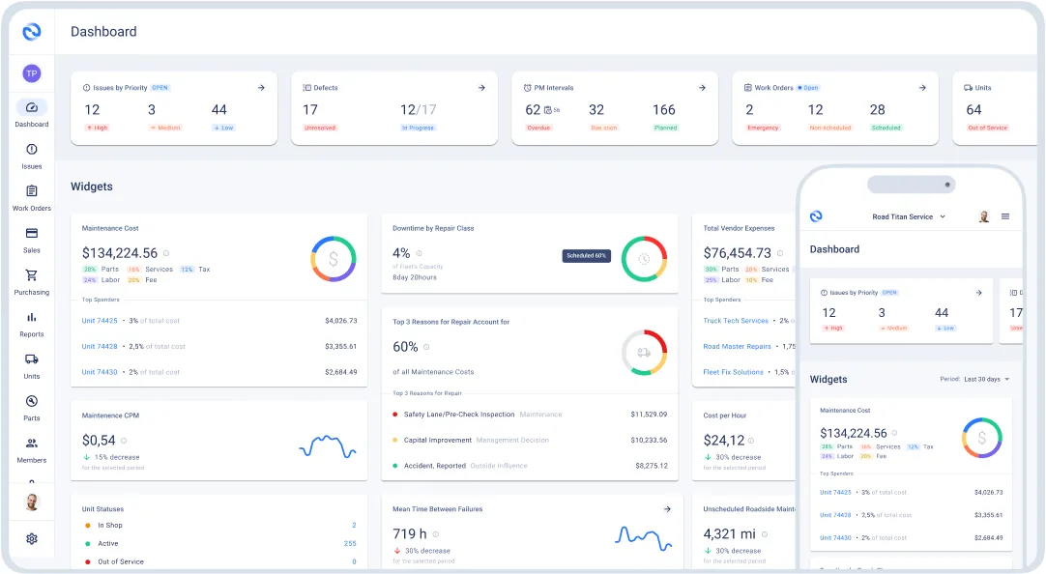Open Unit 74425 link in main widget

[x=100, y=321]
